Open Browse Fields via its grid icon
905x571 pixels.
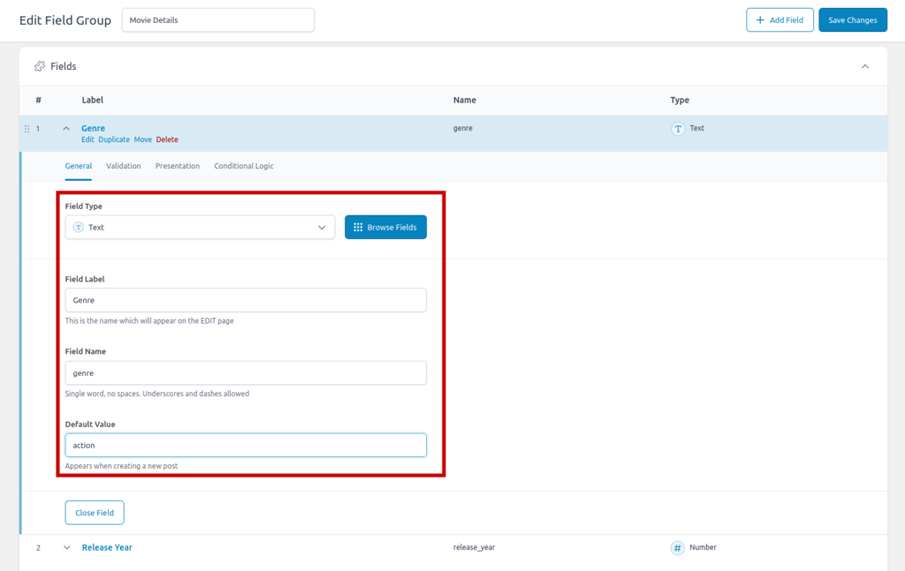pyautogui.click(x=356, y=227)
